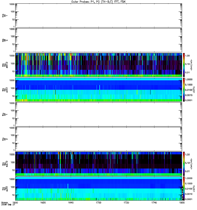Click the thb edc12 mV/m color bar

[x=184, y=65]
